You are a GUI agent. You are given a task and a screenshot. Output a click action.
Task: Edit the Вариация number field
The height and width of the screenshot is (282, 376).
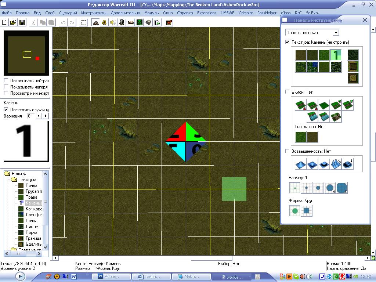coord(31,116)
